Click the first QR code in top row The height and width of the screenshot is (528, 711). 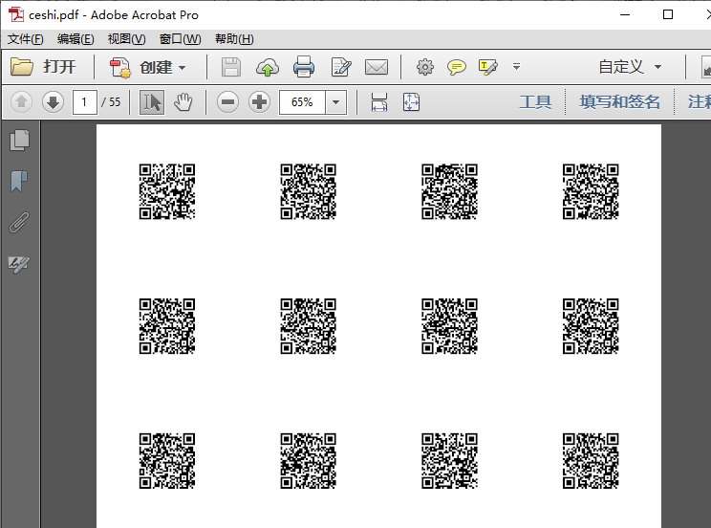pyautogui.click(x=167, y=191)
